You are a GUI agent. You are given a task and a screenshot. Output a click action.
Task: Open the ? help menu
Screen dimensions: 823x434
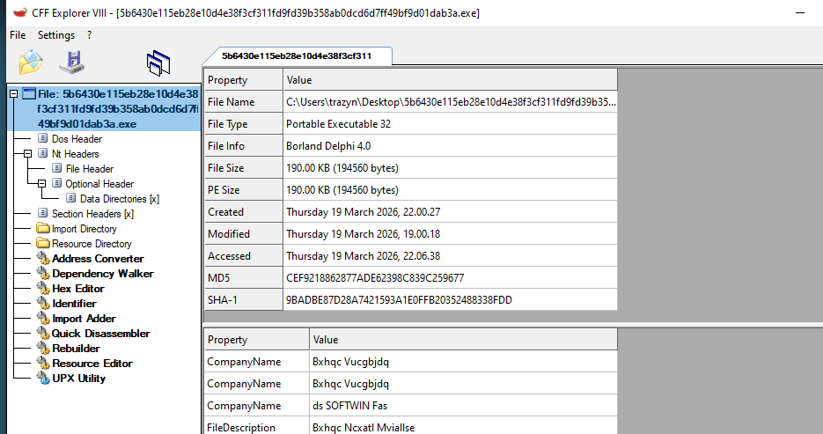point(89,35)
